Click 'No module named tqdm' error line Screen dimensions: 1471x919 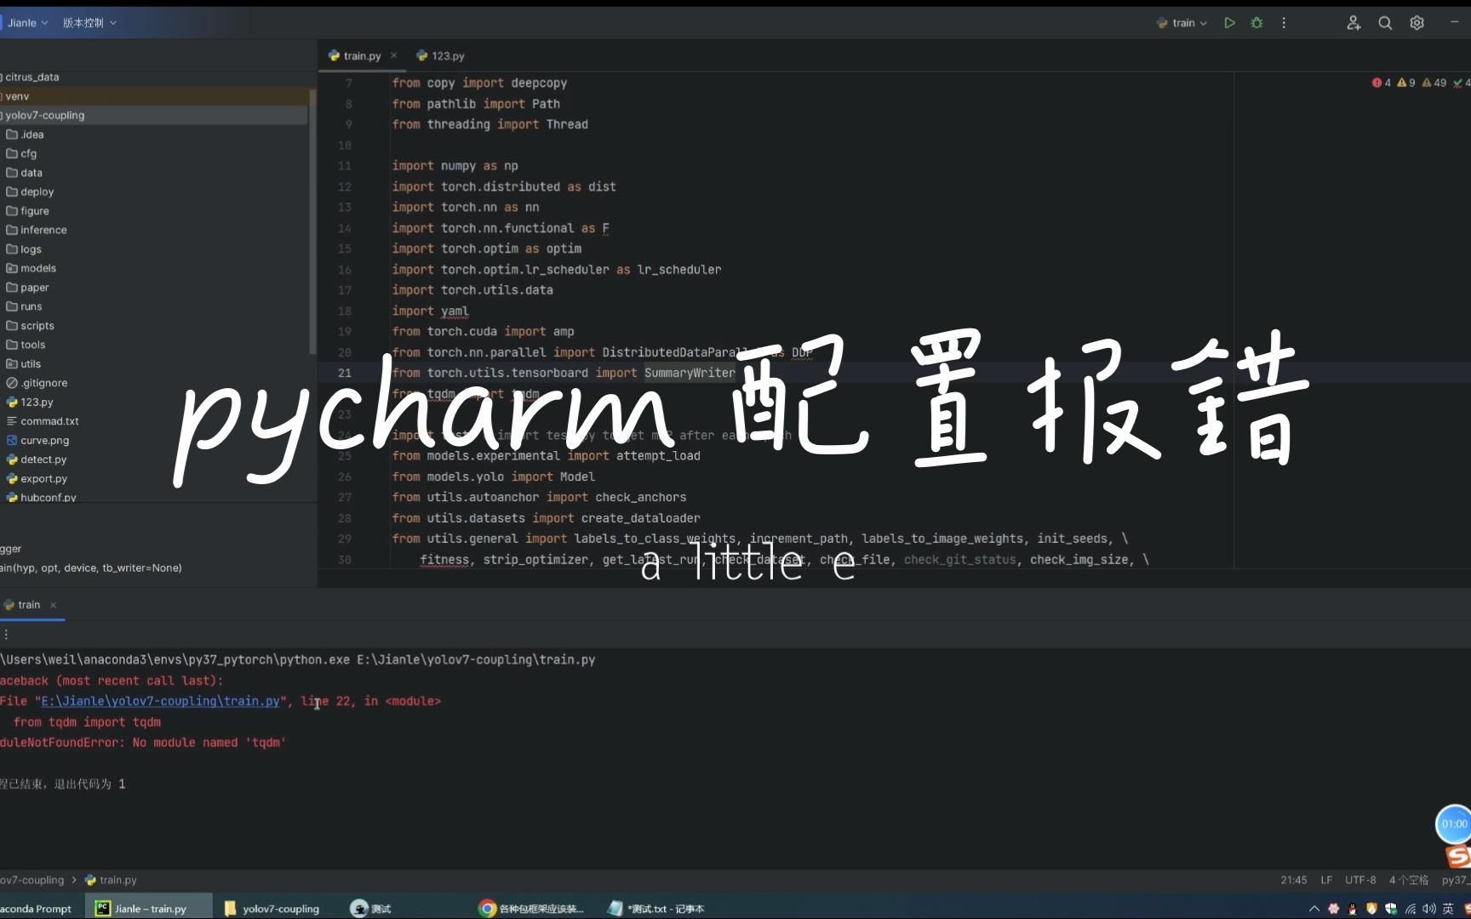tap(143, 743)
